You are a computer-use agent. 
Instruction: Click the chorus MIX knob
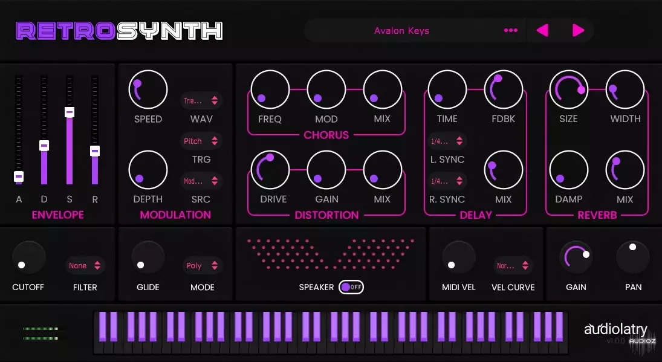coord(383,90)
